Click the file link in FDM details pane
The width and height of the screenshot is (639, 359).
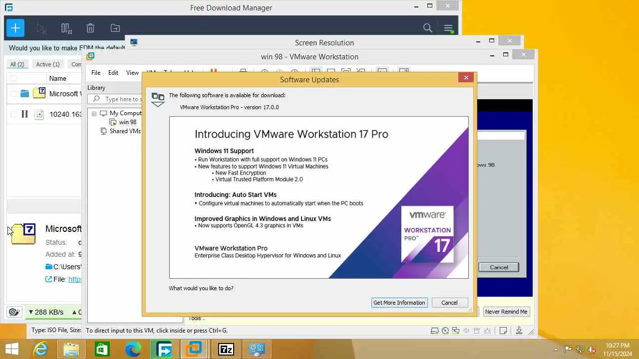[75, 279]
